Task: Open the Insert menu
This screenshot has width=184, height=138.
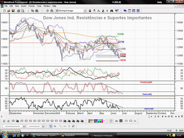Action: 24,6
